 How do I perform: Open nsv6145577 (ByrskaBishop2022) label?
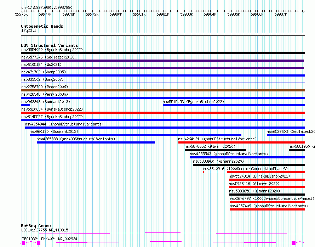click(x=52, y=117)
